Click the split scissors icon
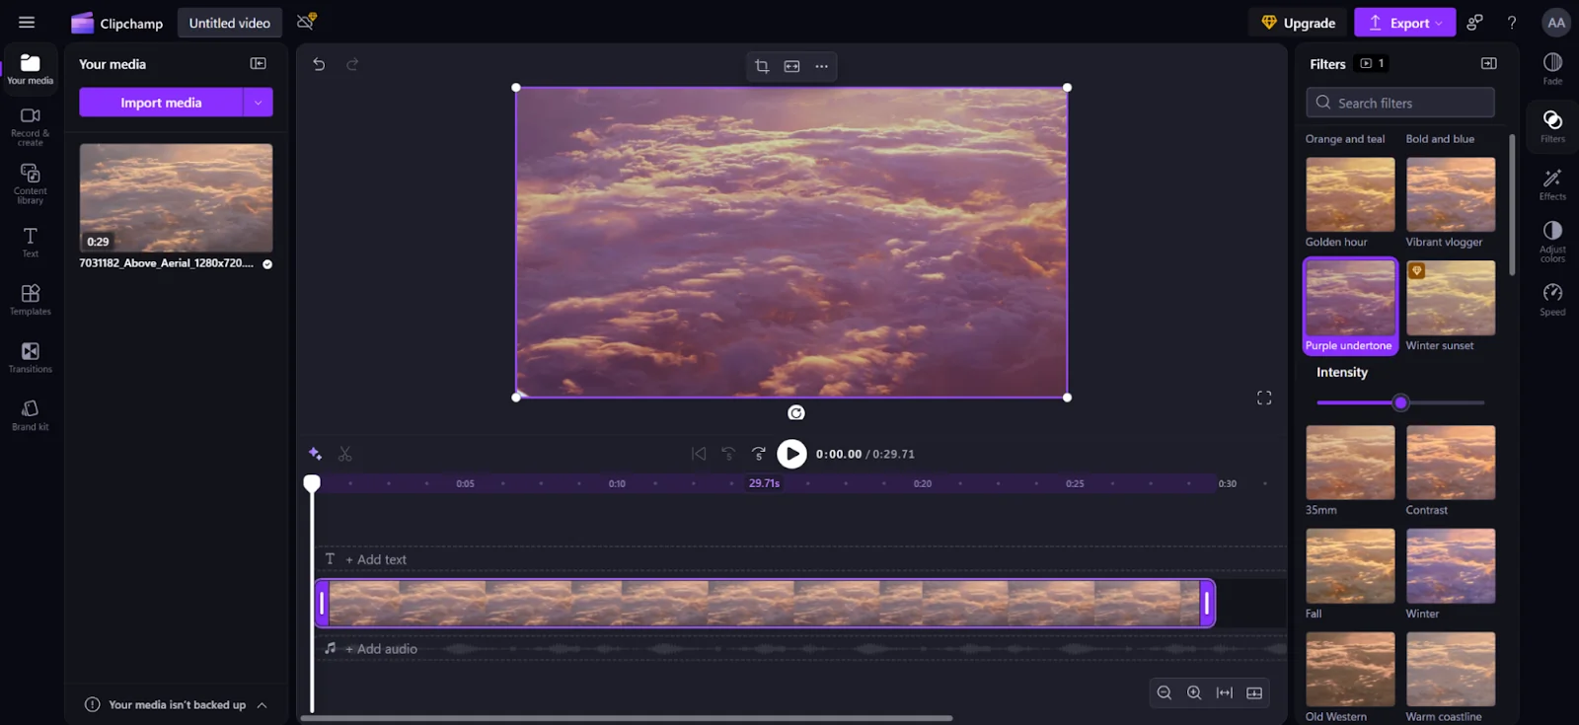The height and width of the screenshot is (725, 1579). click(344, 454)
